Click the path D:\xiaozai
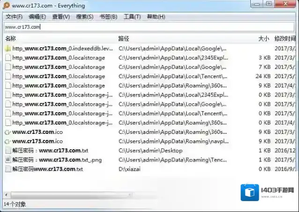Image resolution: width=299 pixels, height=212 pixels. [x=129, y=169]
